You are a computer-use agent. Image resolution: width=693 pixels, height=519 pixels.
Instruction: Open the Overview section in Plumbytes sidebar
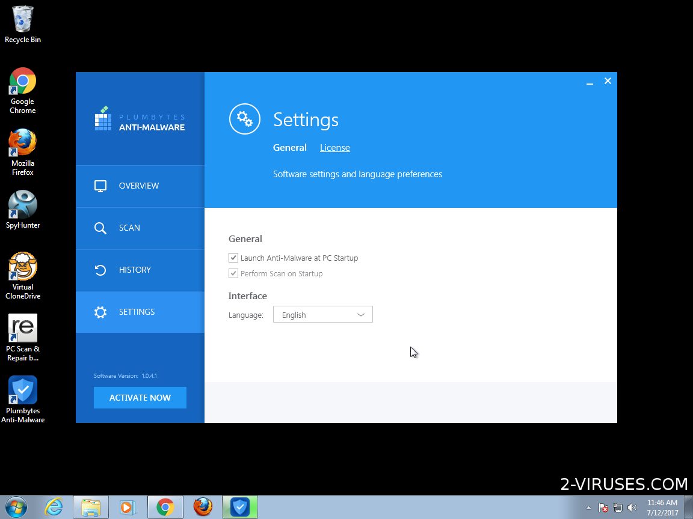(x=139, y=186)
